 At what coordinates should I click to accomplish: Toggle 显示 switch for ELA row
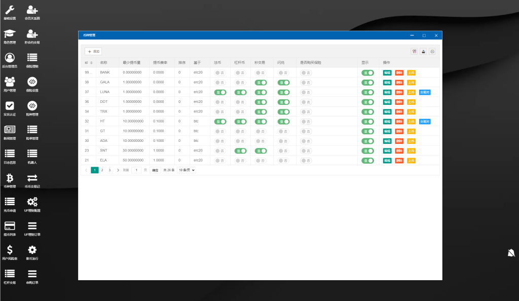pyautogui.click(x=367, y=161)
